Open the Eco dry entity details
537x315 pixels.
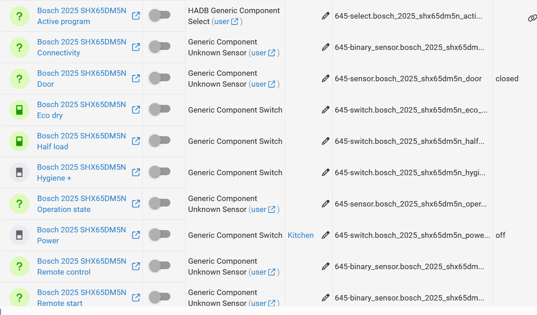click(x=82, y=110)
